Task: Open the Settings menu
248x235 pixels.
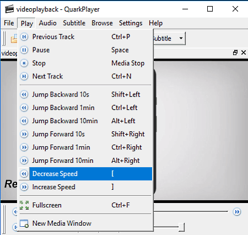Action: click(x=131, y=23)
